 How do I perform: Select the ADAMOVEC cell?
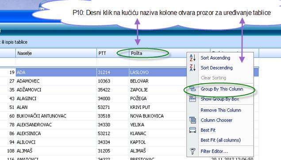[x=56, y=81]
